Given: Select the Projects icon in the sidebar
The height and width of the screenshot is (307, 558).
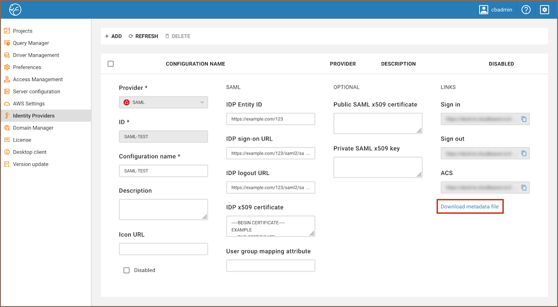Looking at the screenshot, I should pos(7,31).
